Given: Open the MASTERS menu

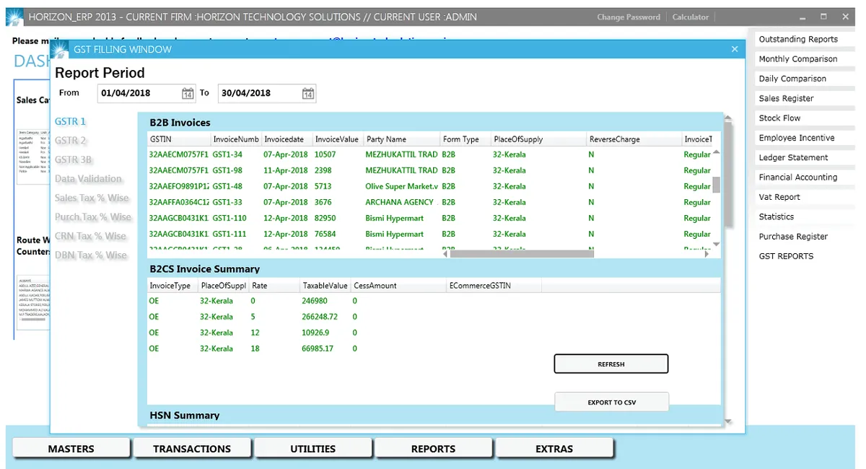Looking at the screenshot, I should click(71, 447).
